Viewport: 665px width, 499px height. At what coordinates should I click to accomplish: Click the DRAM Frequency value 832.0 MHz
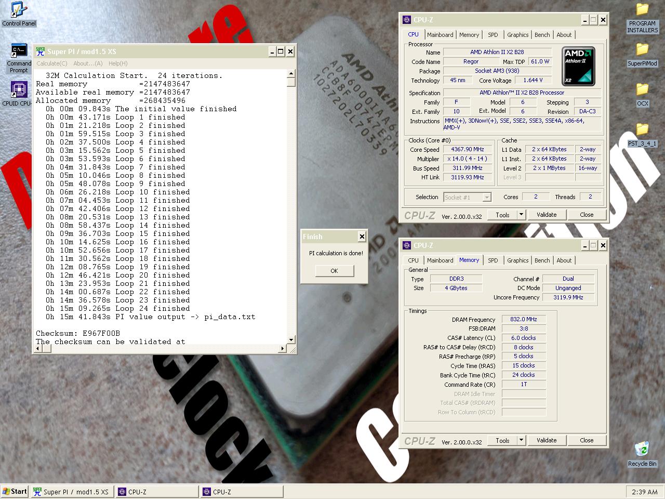point(524,320)
